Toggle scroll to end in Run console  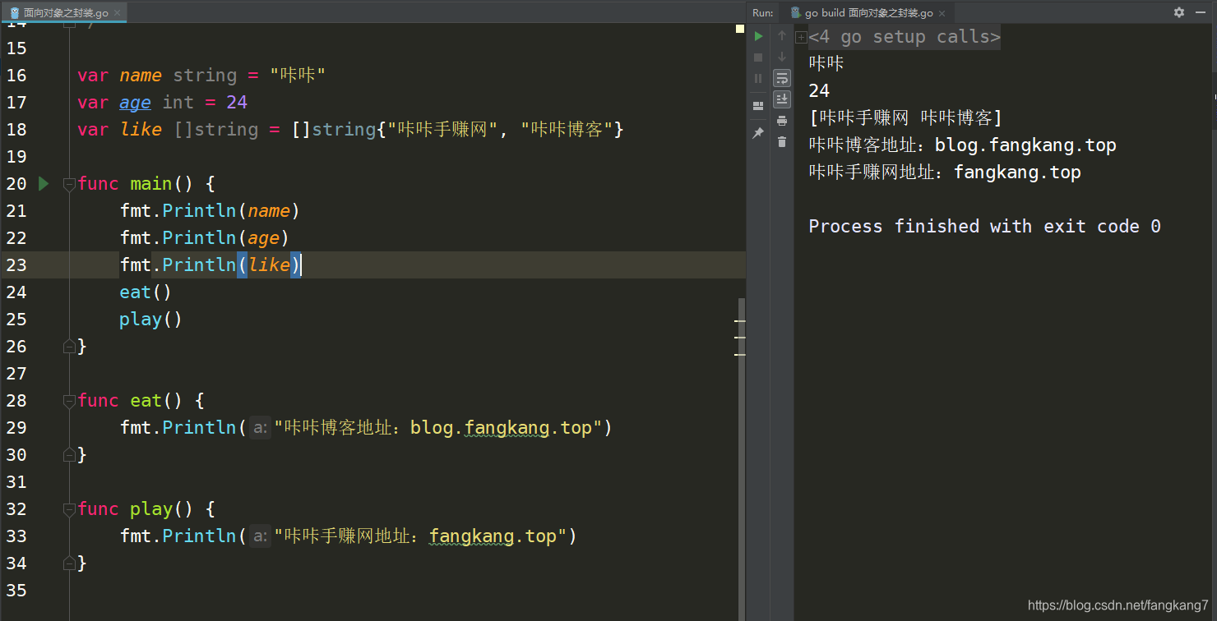click(782, 99)
